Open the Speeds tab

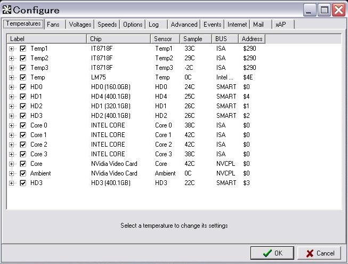point(107,24)
